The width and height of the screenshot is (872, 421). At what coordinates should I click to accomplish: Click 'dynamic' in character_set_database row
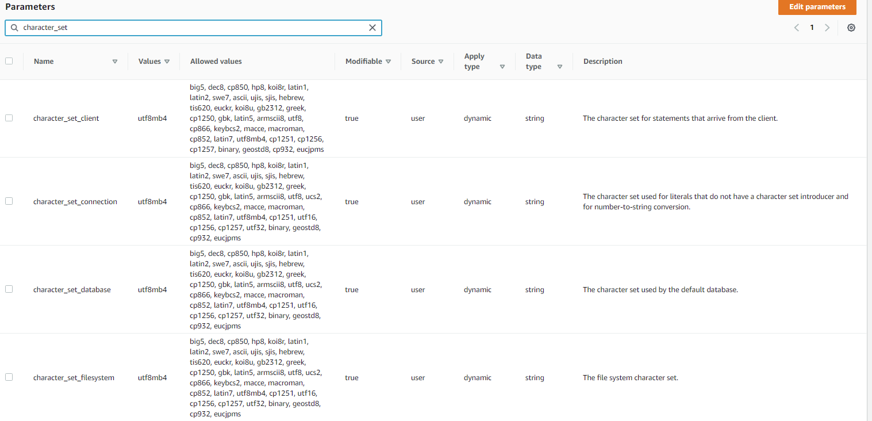(478, 290)
